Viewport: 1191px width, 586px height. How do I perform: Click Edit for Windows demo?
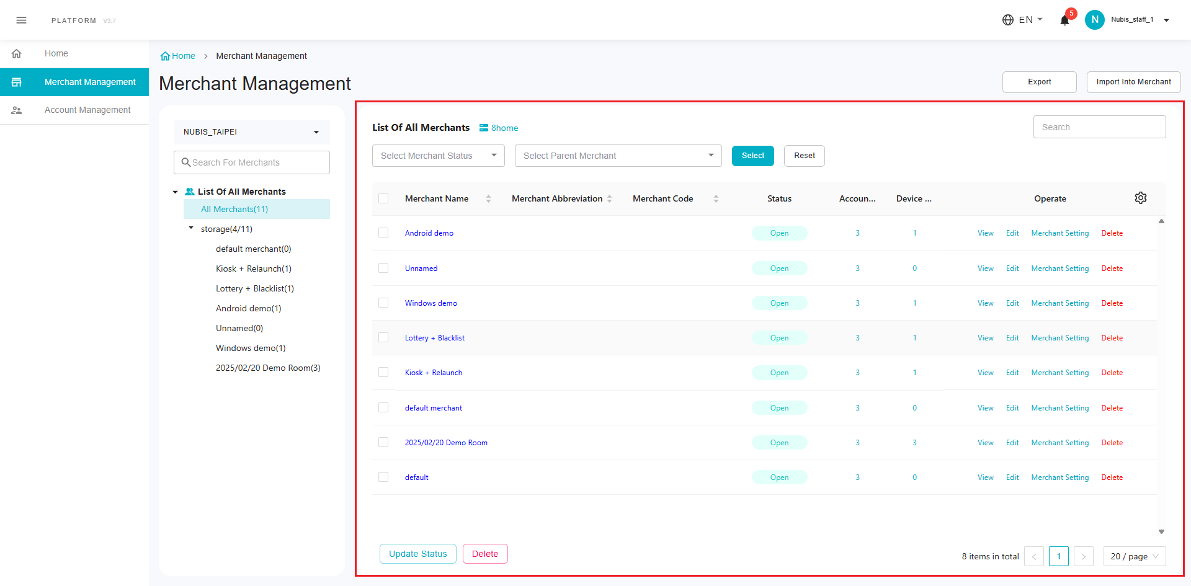pos(1012,303)
